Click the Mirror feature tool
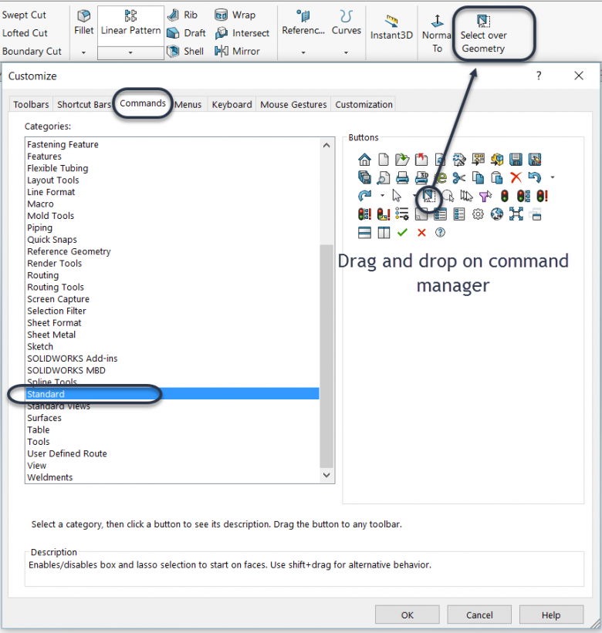Viewport: 602px width, 633px height. tap(237, 51)
